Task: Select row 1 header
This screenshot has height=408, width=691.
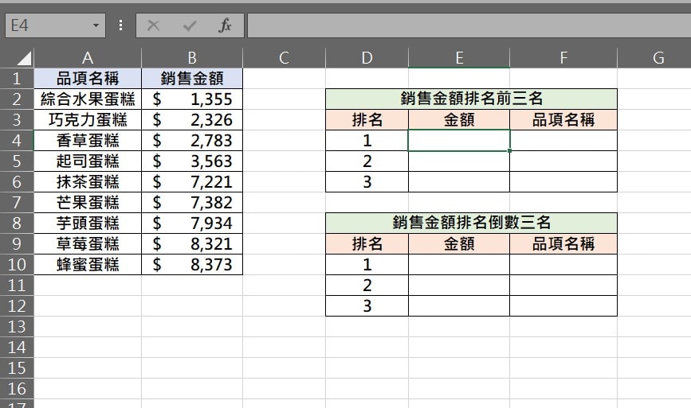Action: [17, 78]
